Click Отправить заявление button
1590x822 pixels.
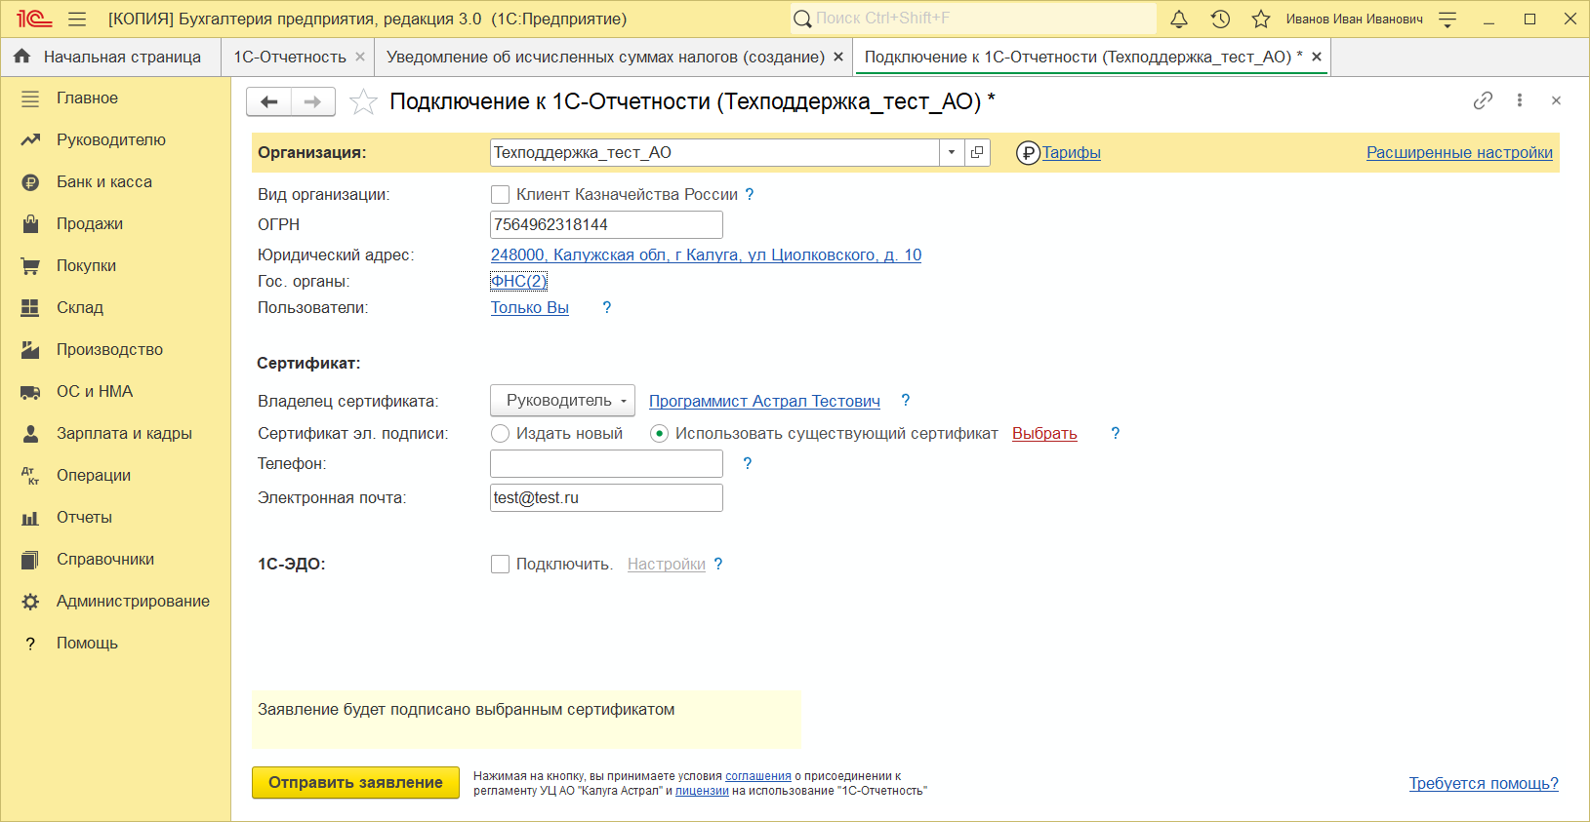[355, 782]
